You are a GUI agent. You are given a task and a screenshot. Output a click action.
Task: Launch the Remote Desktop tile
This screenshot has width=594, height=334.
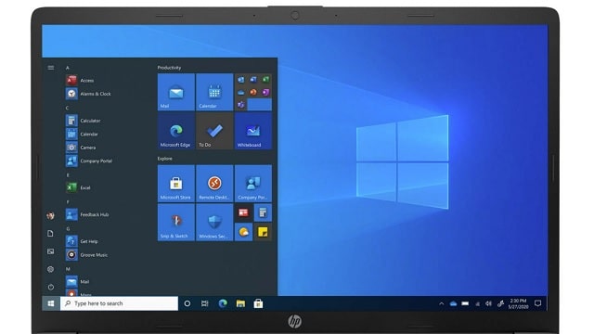214,184
